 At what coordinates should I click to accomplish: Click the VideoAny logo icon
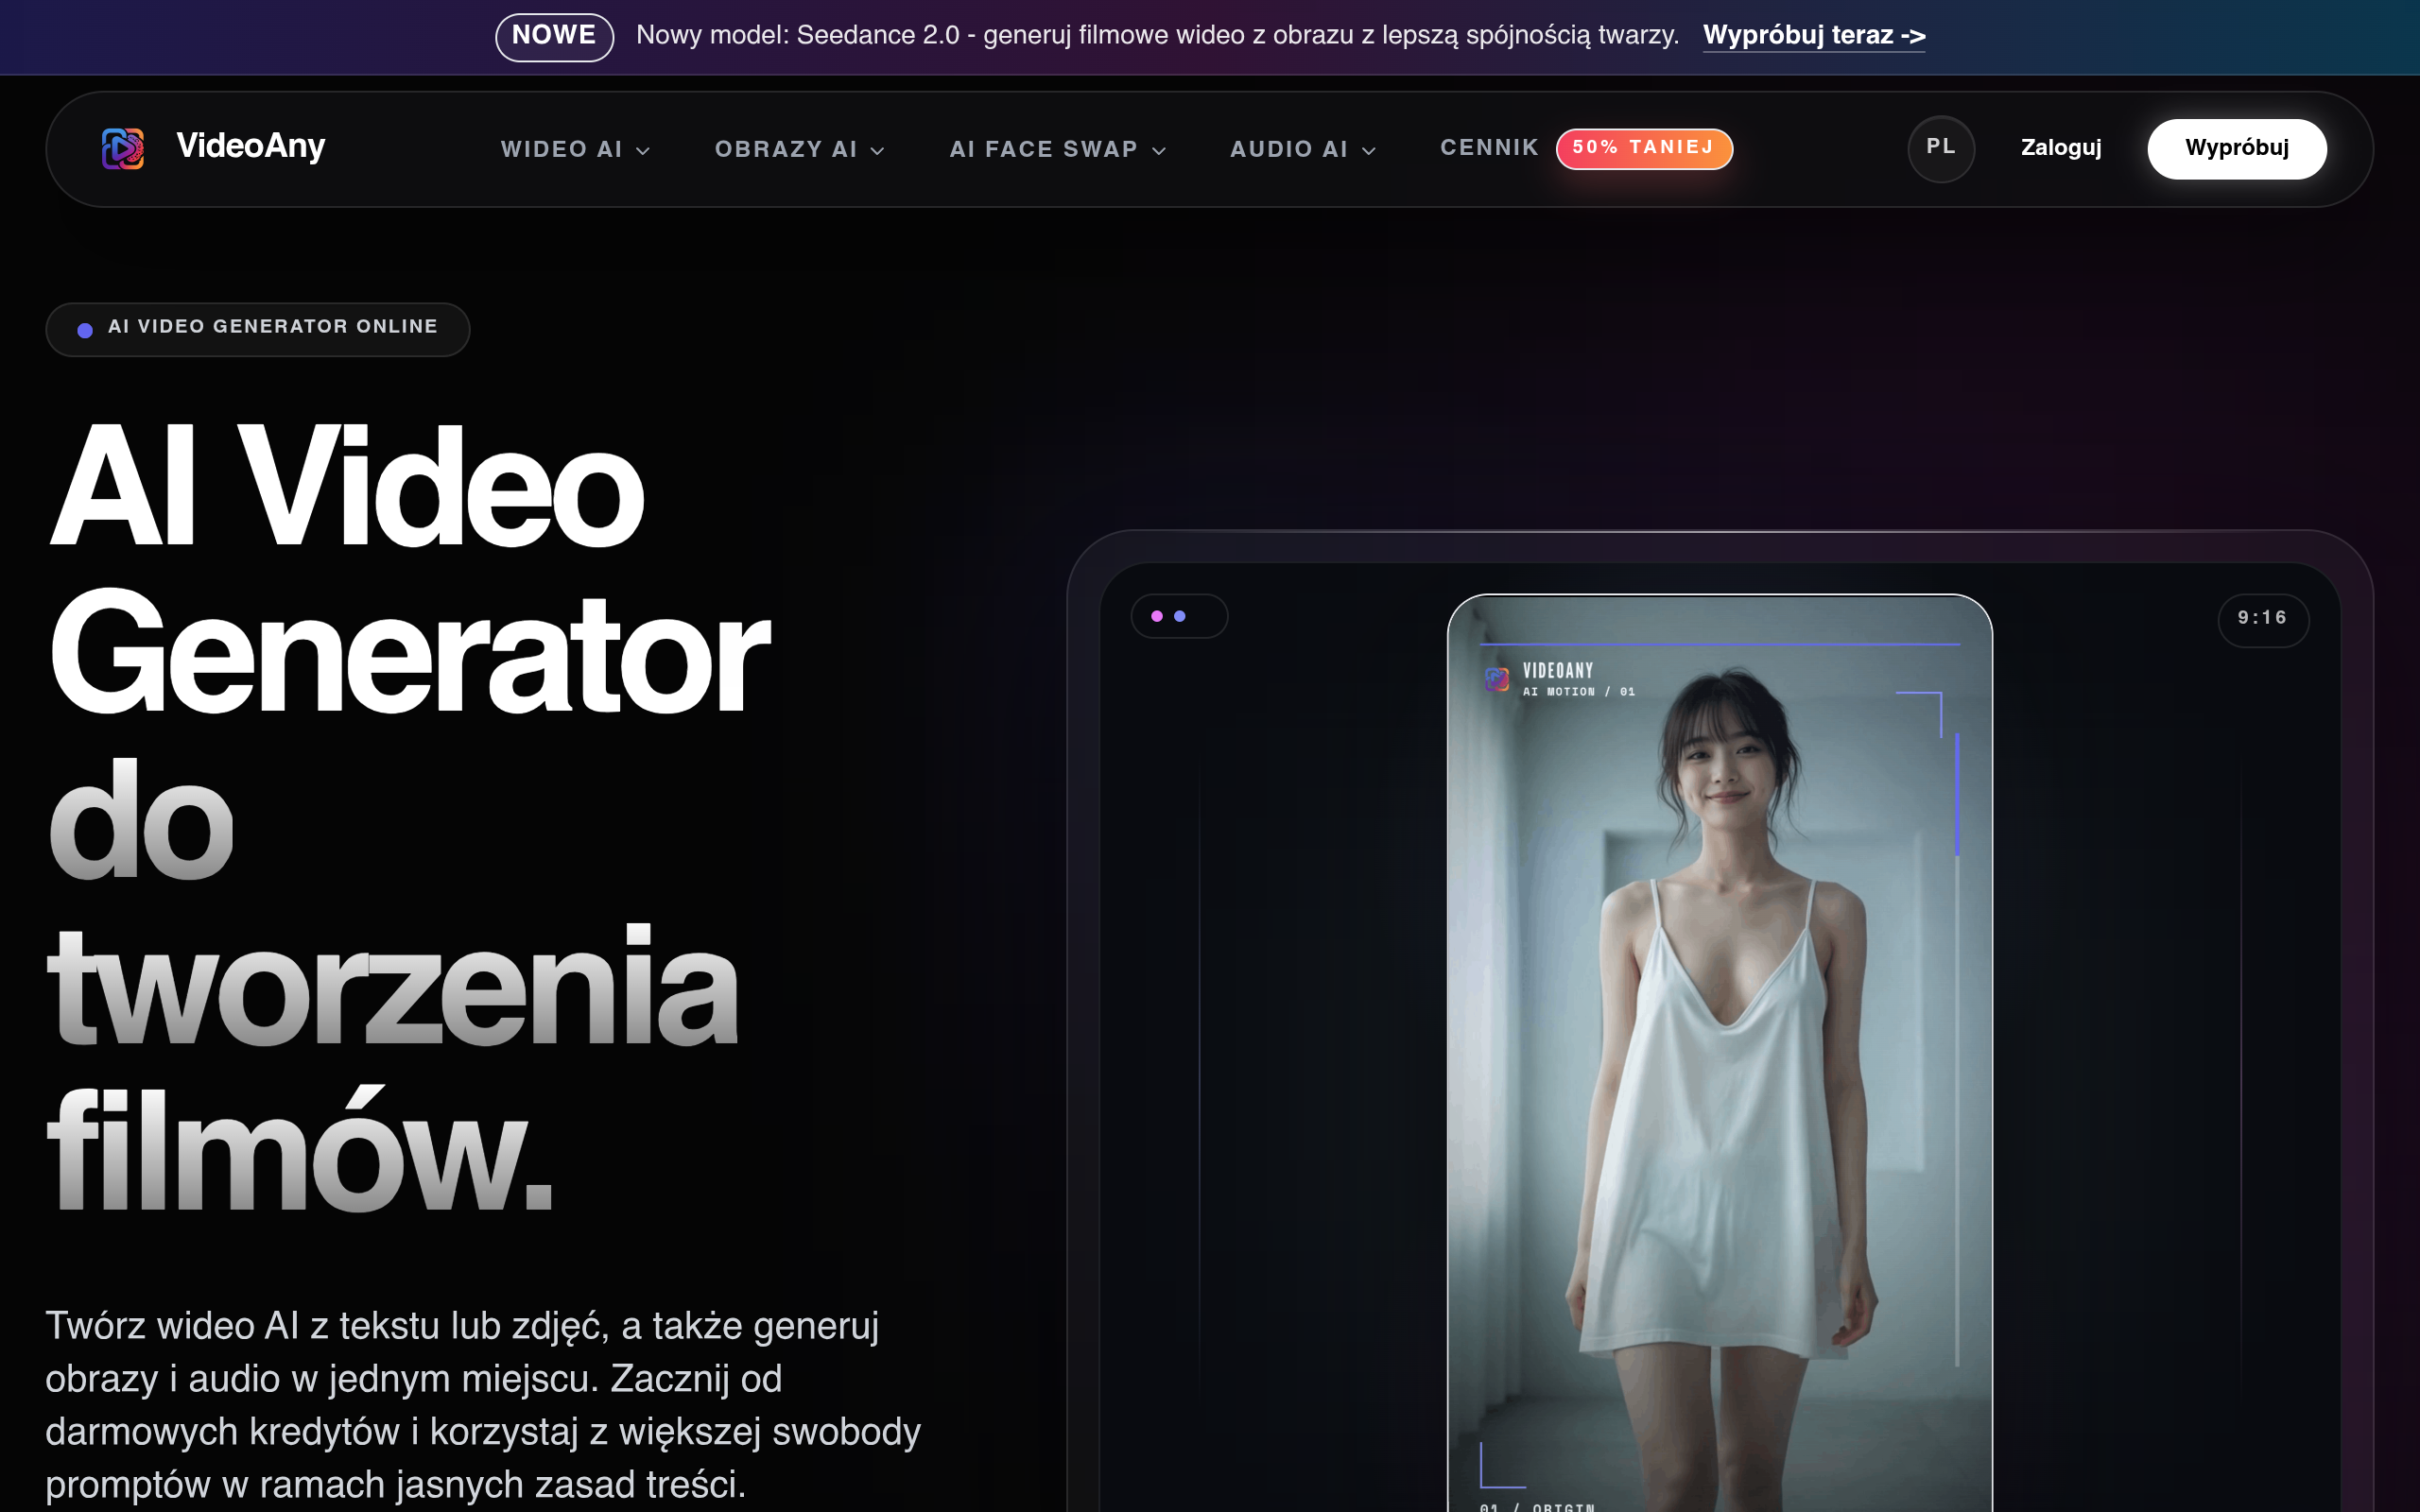123,148
